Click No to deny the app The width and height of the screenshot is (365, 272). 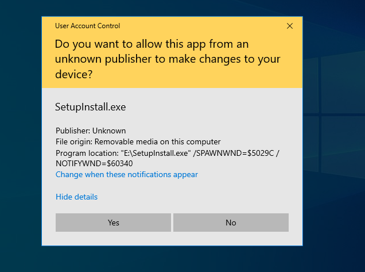point(231,223)
